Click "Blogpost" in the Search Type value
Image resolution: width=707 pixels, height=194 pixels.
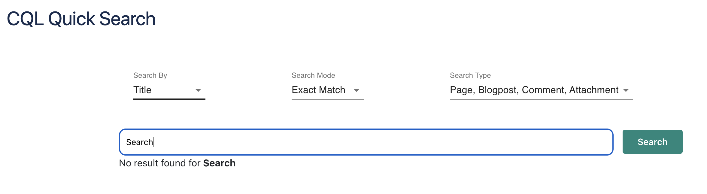497,90
